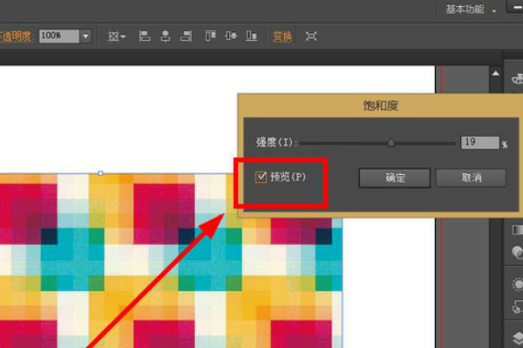Click the 饱和度 dialog title bar
Viewport: 523px width, 348px height.
tap(380, 106)
